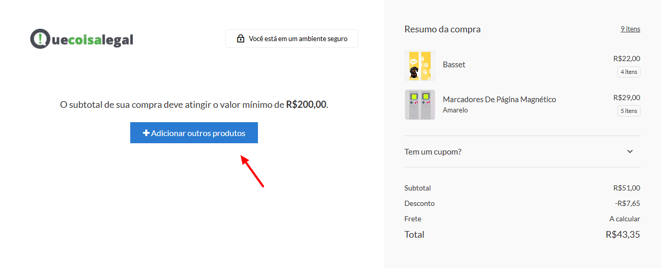The width and height of the screenshot is (661, 268).
Task: Click the Você está em um ambiente seguro text
Action: coord(298,39)
